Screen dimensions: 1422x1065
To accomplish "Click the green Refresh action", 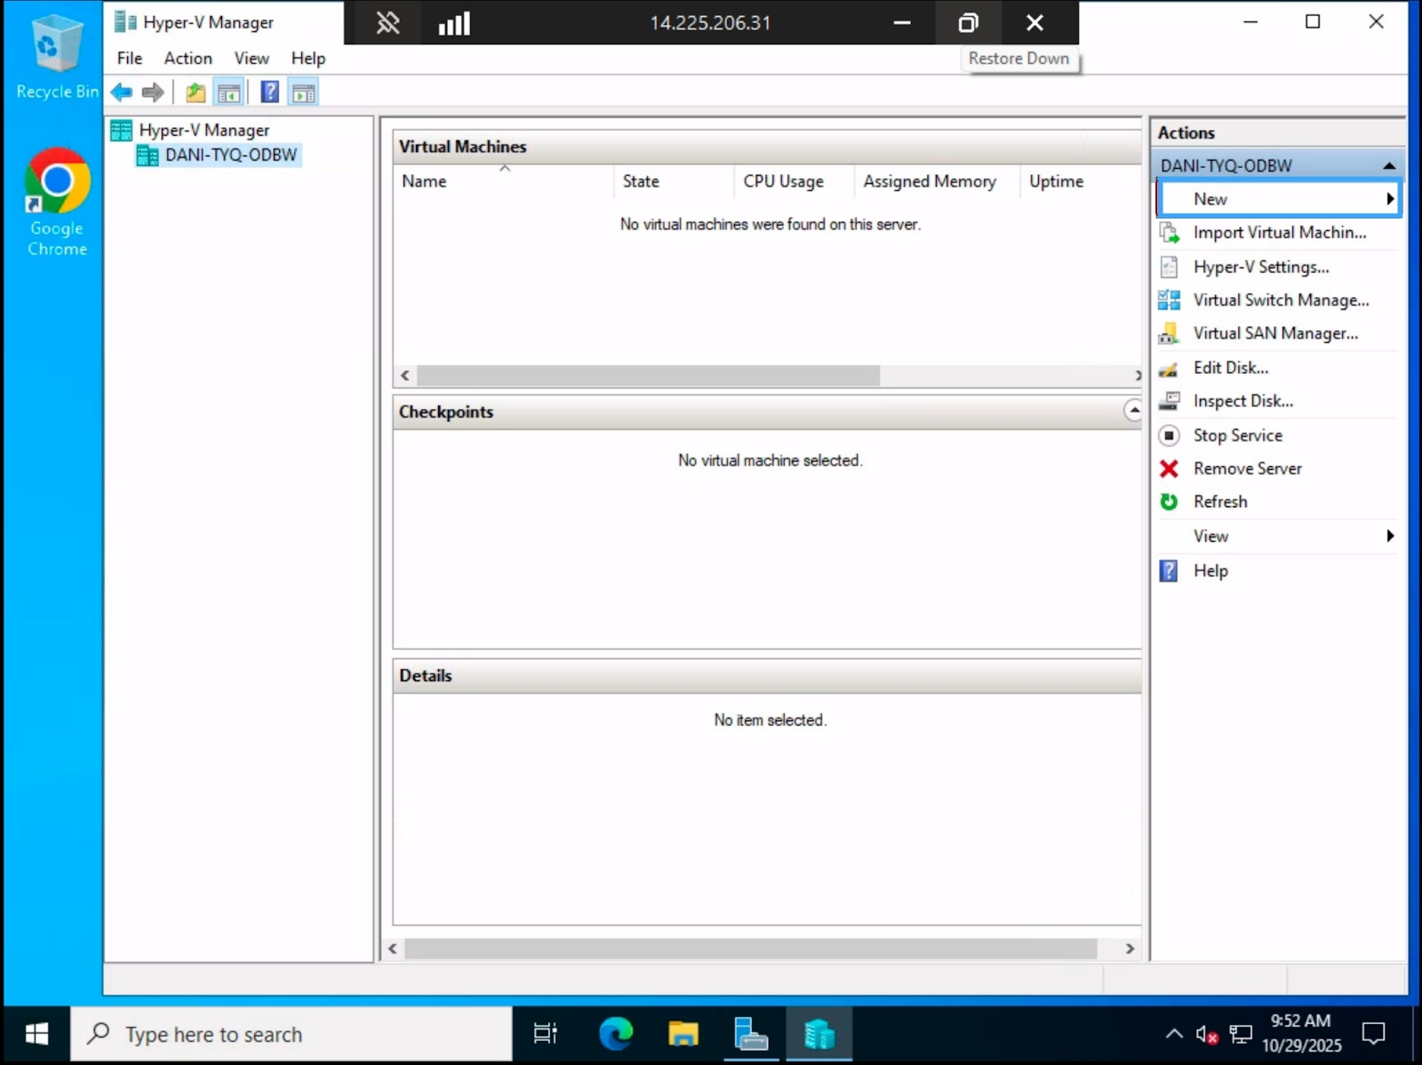I will point(1219,502).
